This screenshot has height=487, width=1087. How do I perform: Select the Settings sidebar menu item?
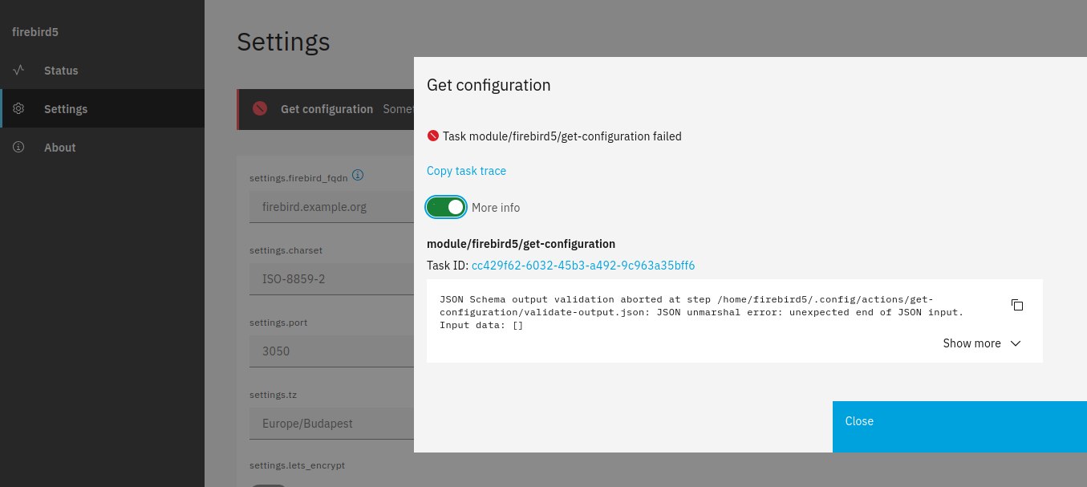66,109
